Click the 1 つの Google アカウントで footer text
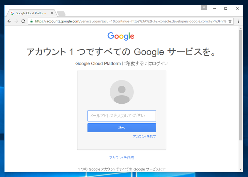The image size is (248, 177). [x=122, y=169]
